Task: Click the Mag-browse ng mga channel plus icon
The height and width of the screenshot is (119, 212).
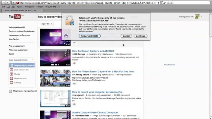Action: (x=10, y=91)
